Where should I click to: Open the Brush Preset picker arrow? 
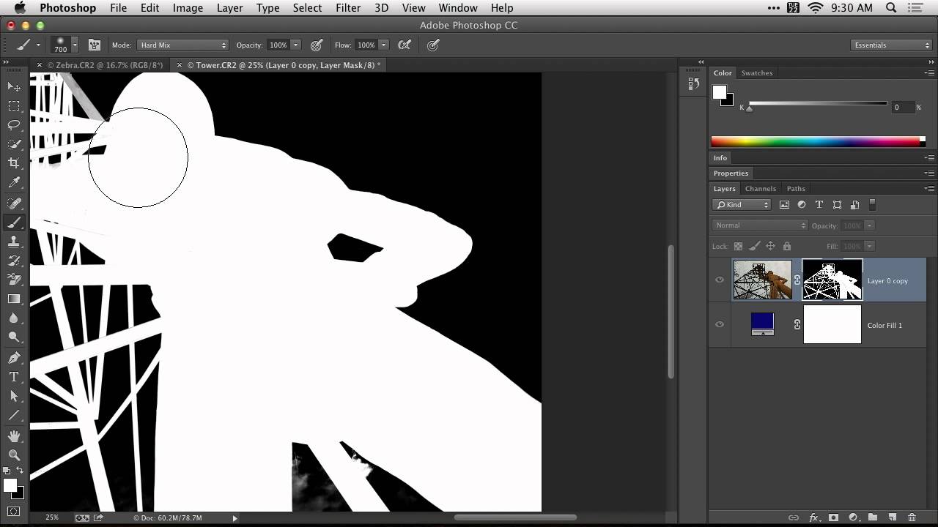click(74, 45)
